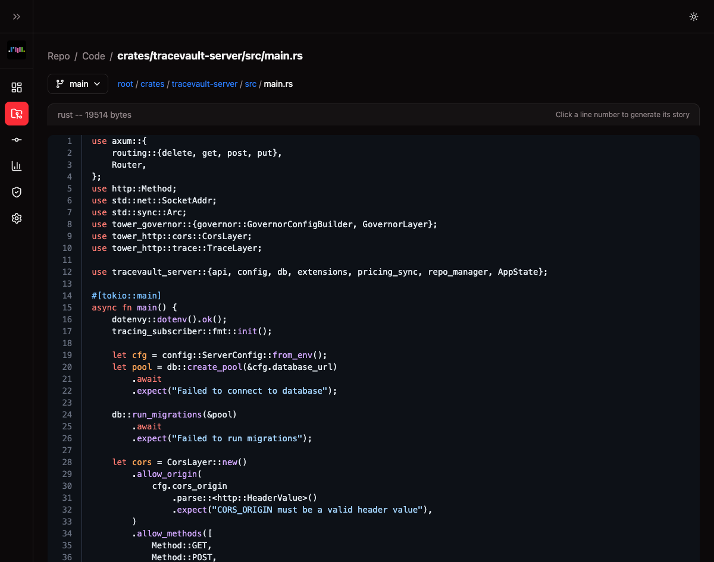Viewport: 714px width, 562px height.
Task: Open the security shield icon
Action: coord(16,192)
